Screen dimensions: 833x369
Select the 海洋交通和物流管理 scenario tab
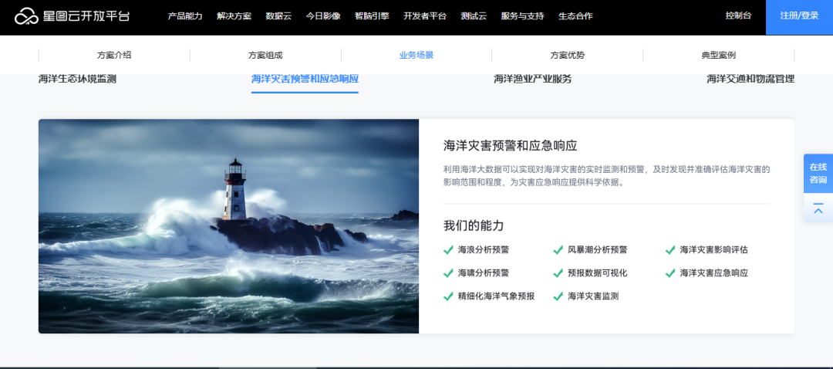pyautogui.click(x=750, y=80)
